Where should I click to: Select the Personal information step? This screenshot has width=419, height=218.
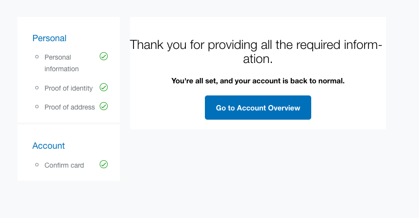pos(58,57)
